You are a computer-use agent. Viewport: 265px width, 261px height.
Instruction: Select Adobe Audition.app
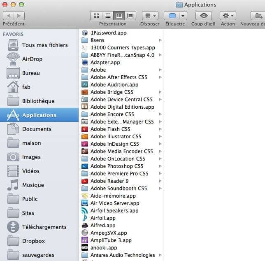(121, 85)
